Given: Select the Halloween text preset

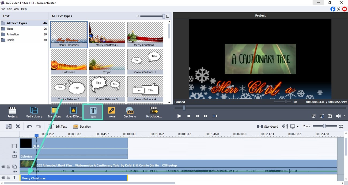Looking at the screenshot, I should 69,62.
